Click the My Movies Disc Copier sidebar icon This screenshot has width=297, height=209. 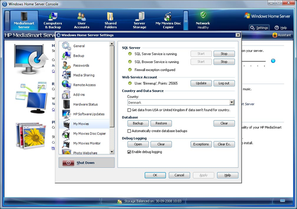click(x=66, y=133)
